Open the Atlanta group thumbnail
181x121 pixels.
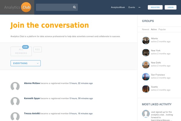point(146,41)
